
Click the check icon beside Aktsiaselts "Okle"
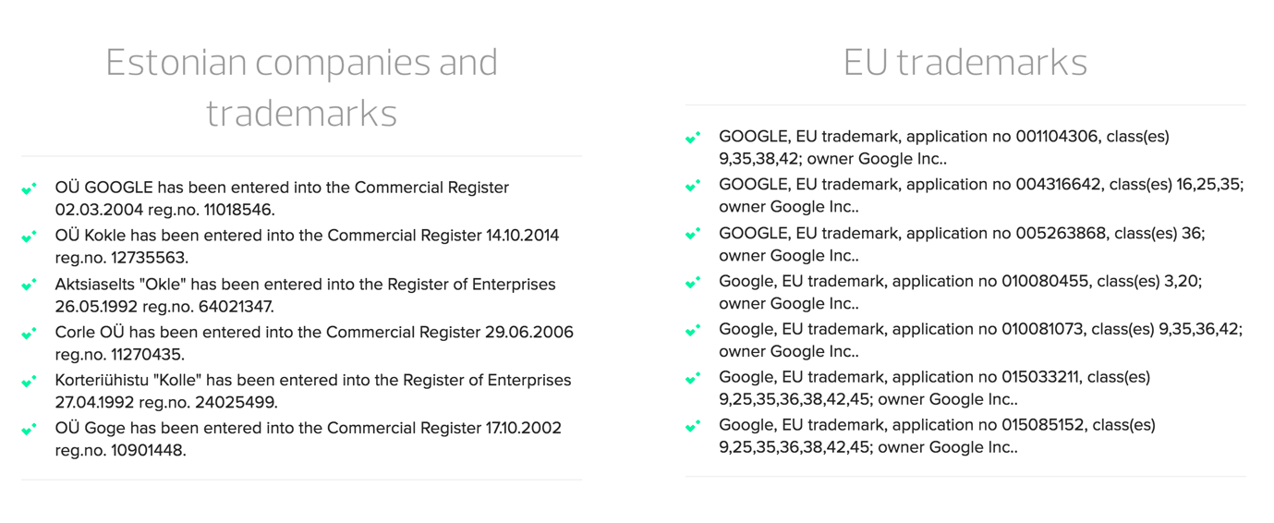(30, 285)
